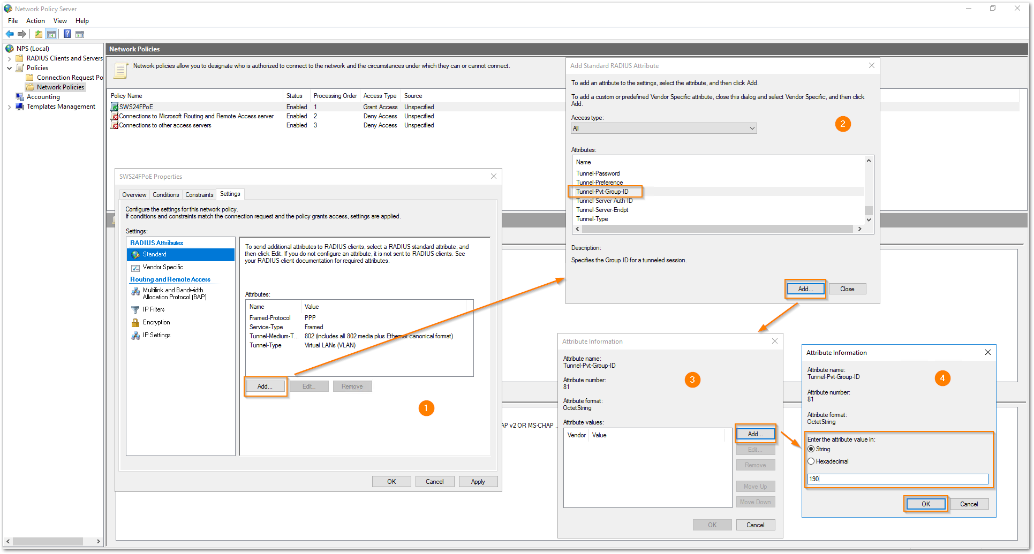The width and height of the screenshot is (1034, 554).
Task: Click Apply in SWS24FPoE Properties
Action: (478, 482)
